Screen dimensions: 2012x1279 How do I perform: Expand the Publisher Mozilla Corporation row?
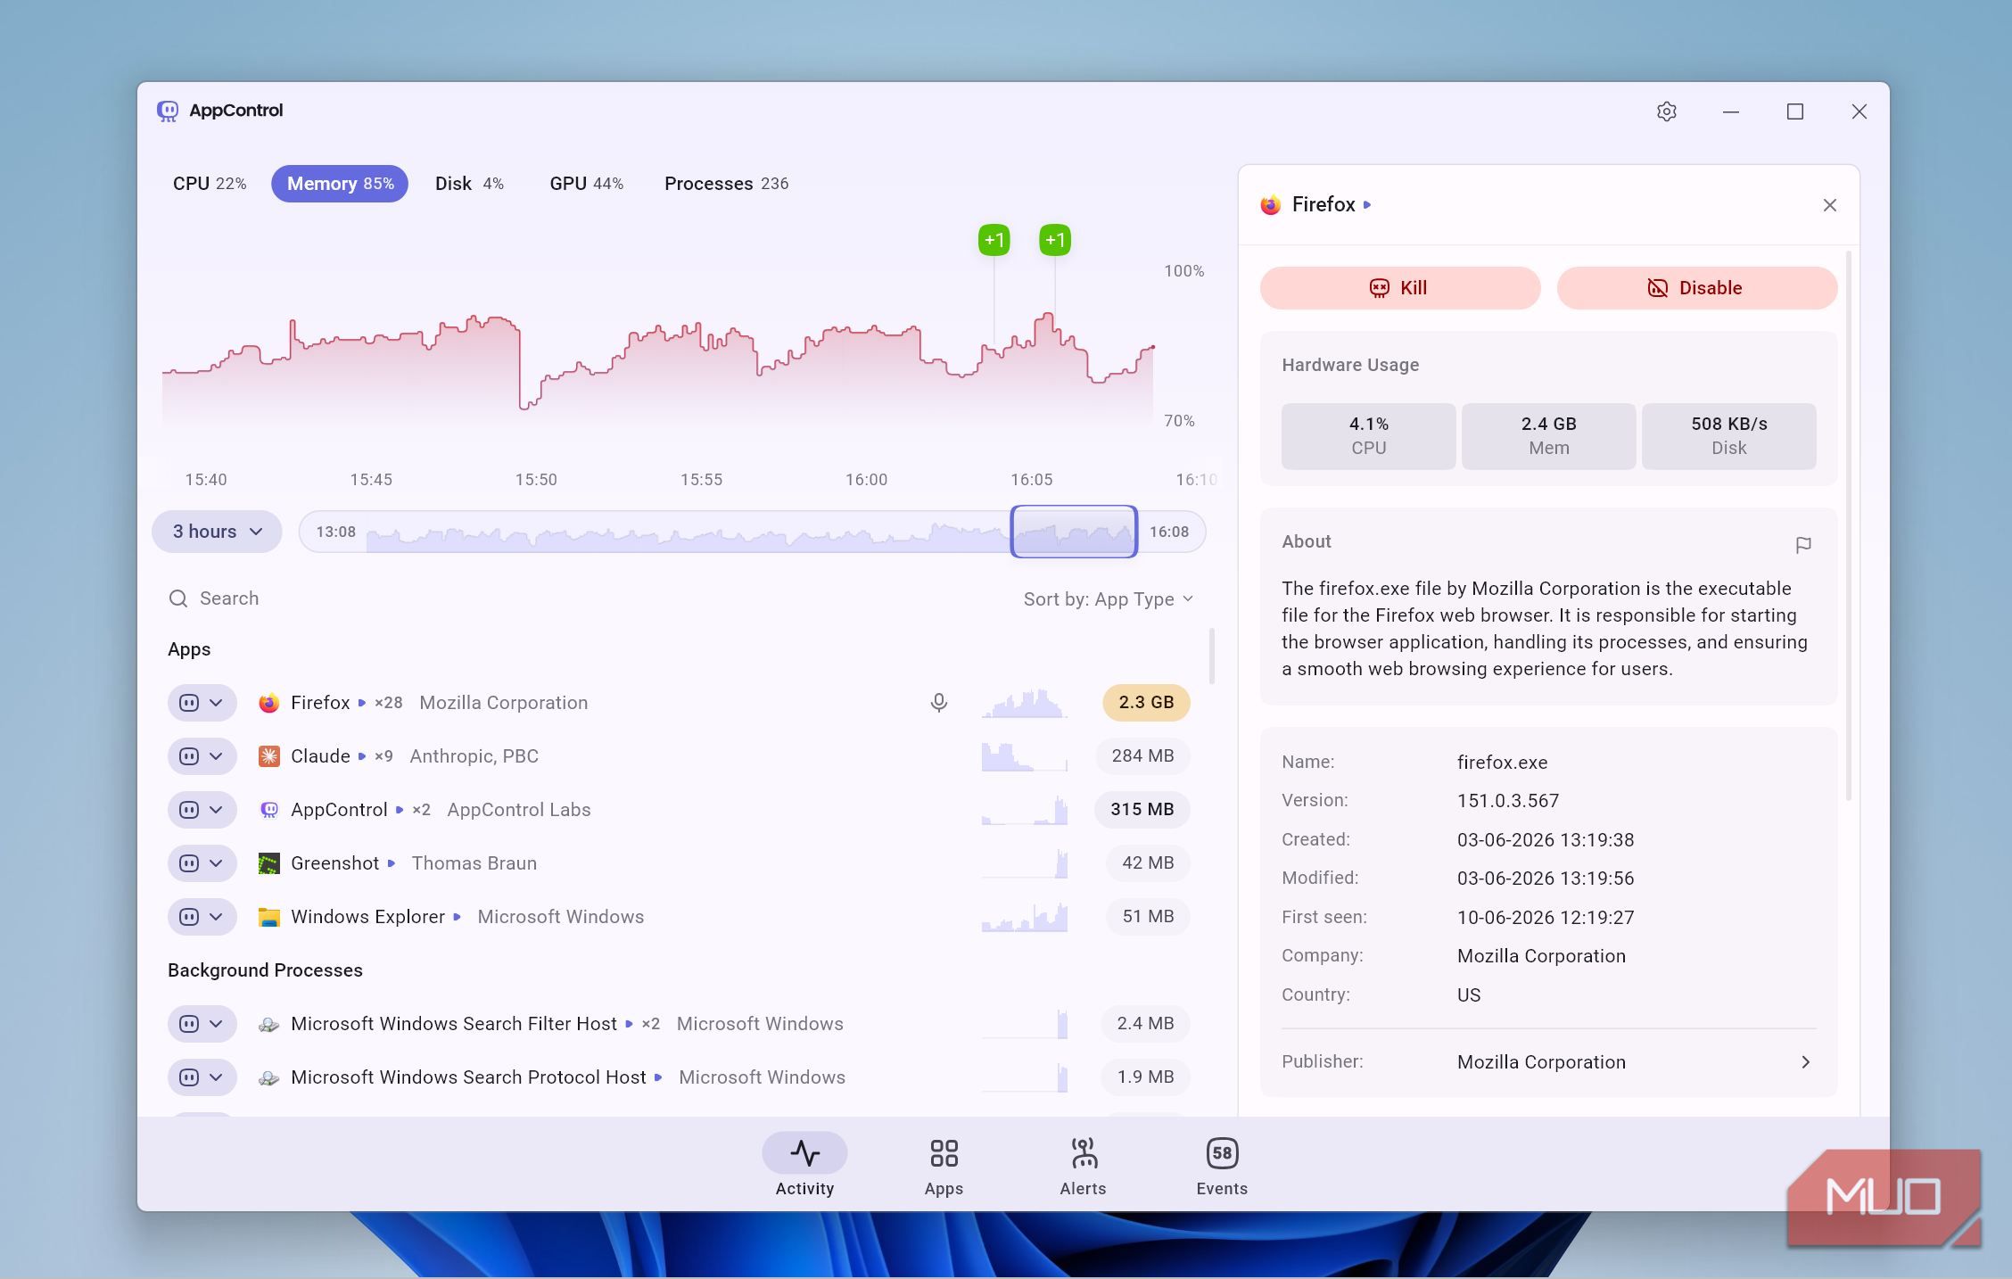[1548, 1062]
